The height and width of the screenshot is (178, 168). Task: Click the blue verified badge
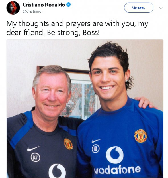(68, 5)
